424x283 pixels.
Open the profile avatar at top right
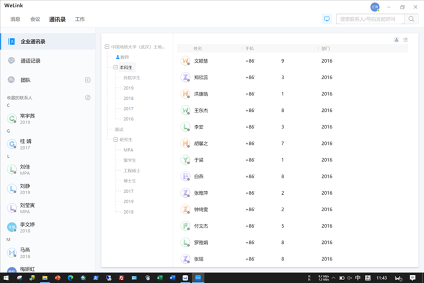375,7
